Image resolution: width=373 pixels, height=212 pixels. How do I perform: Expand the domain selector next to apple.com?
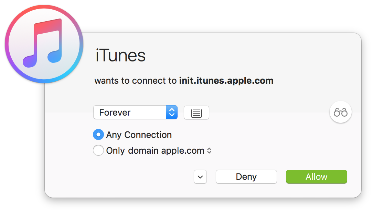(209, 151)
